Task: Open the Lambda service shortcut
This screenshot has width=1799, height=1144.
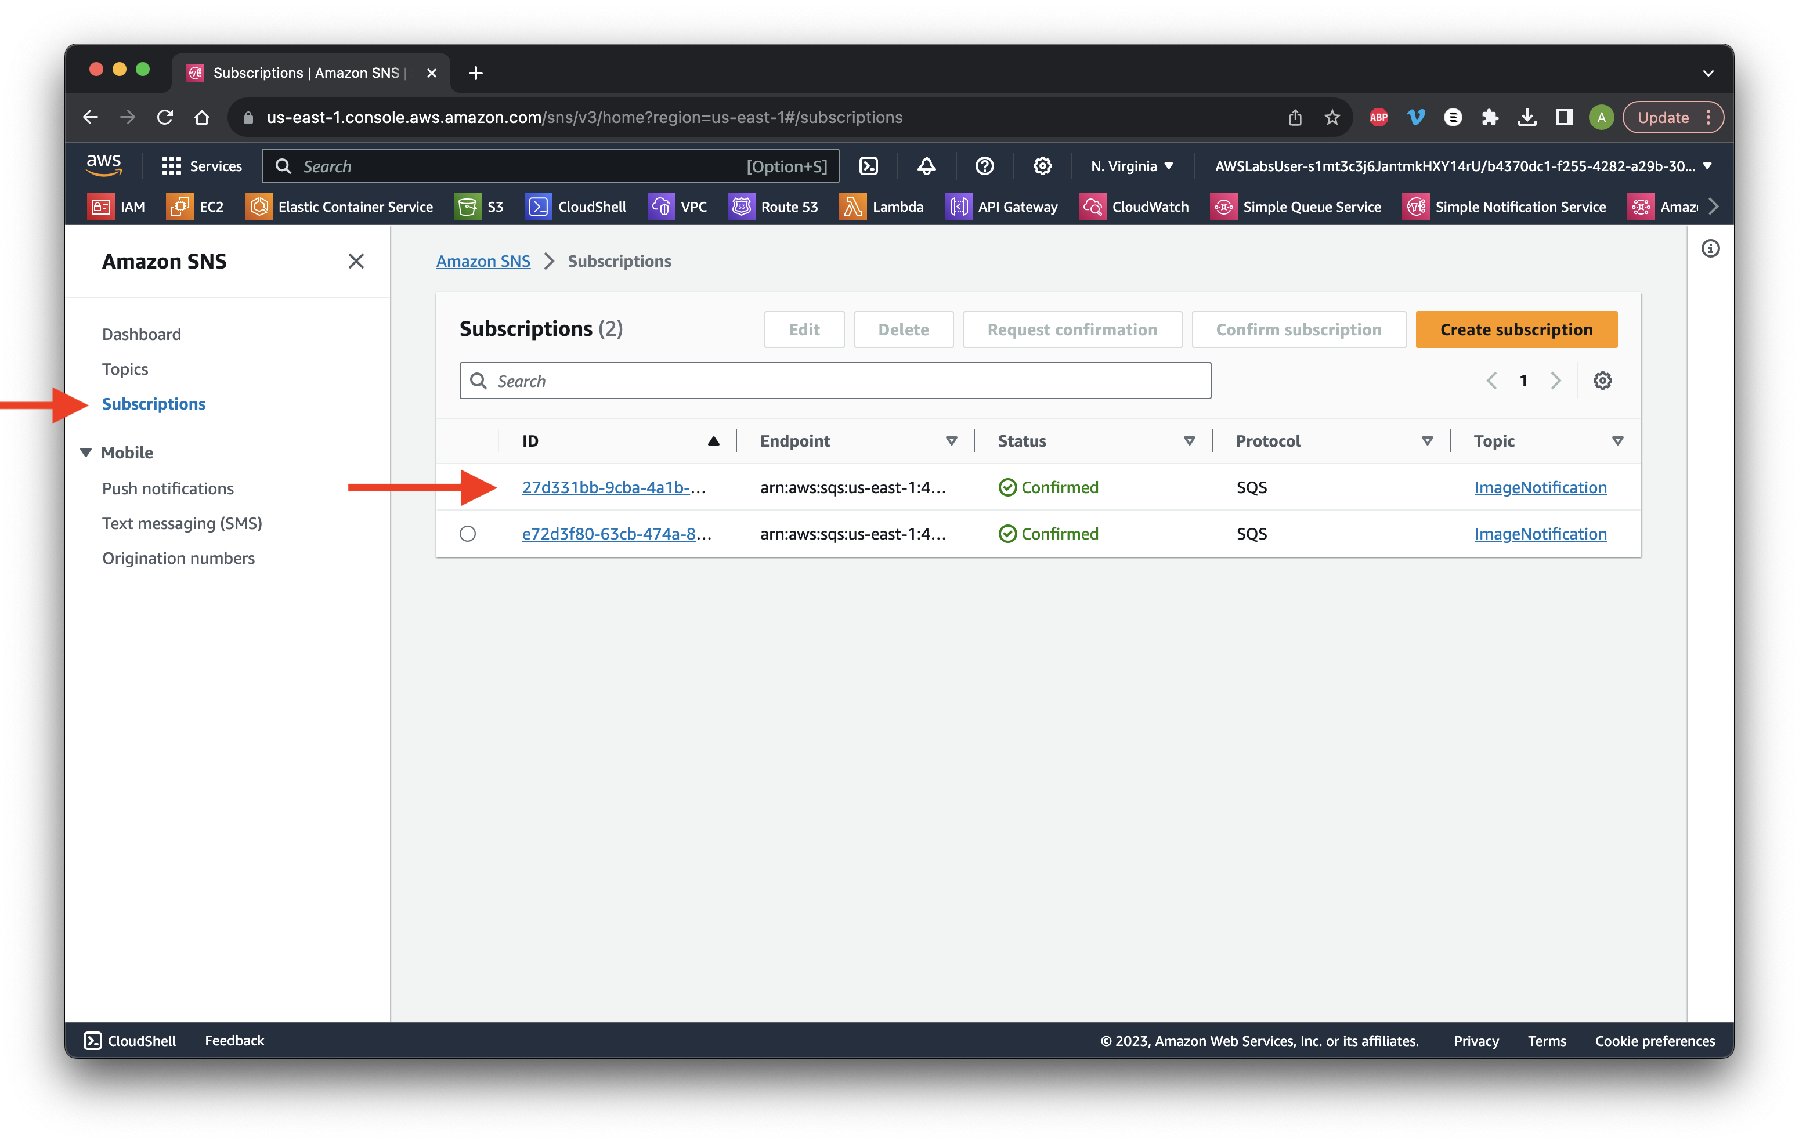Action: 882,207
